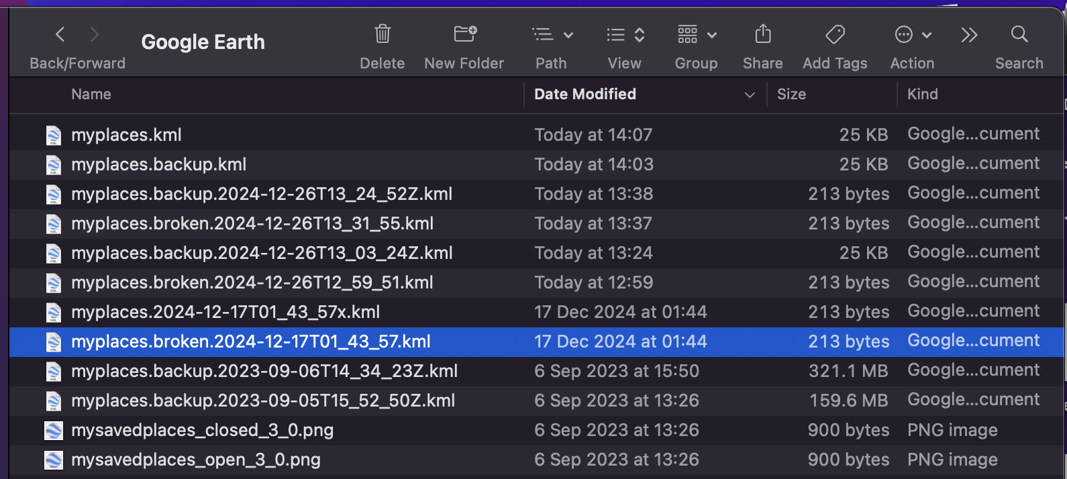This screenshot has width=1067, height=479.
Task: Click the Forward navigation arrow
Action: click(x=95, y=34)
